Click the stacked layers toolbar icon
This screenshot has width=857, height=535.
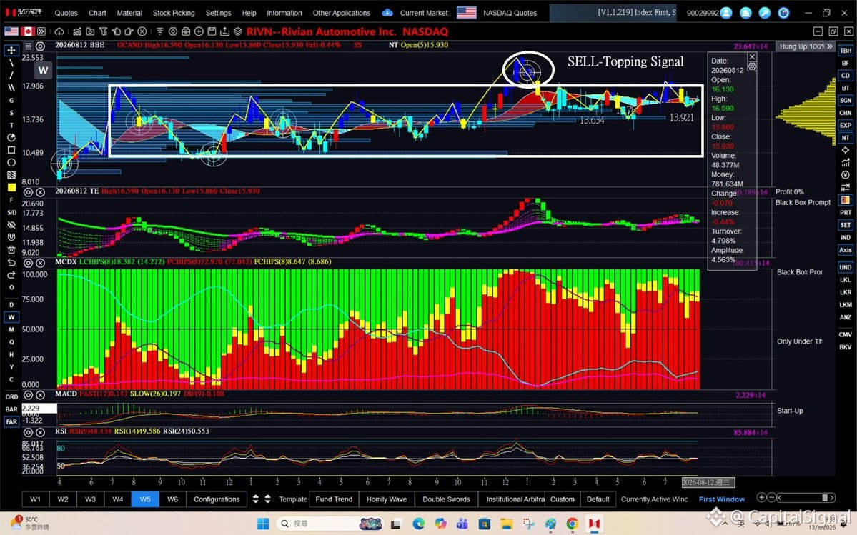pyautogui.click(x=238, y=31)
